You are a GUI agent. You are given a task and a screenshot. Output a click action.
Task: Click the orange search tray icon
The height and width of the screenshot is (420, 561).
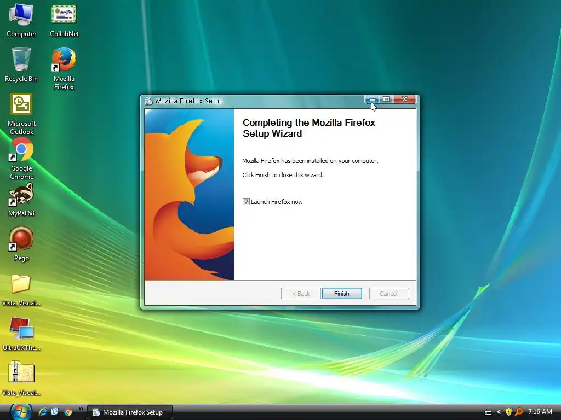(x=519, y=412)
